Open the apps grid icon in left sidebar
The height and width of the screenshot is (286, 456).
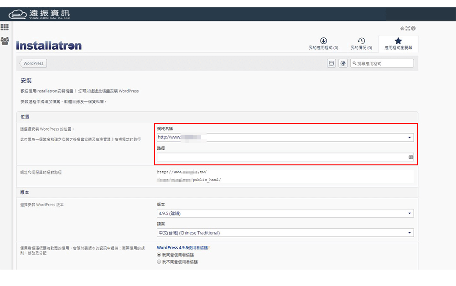tap(5, 27)
